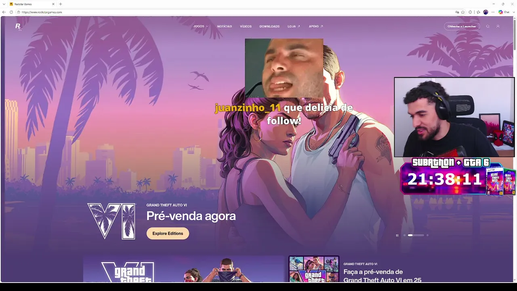The height and width of the screenshot is (291, 517).
Task: Open the Faça a pré-venda de Grand Theft Auto VI link
Action: [382, 276]
